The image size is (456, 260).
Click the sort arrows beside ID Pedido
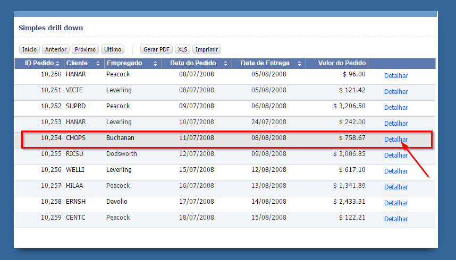(x=57, y=64)
